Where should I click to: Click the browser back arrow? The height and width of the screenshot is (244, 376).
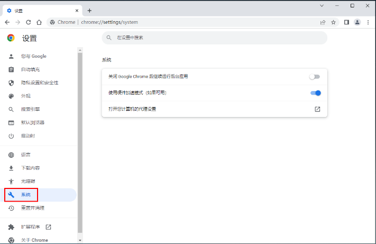coord(7,22)
